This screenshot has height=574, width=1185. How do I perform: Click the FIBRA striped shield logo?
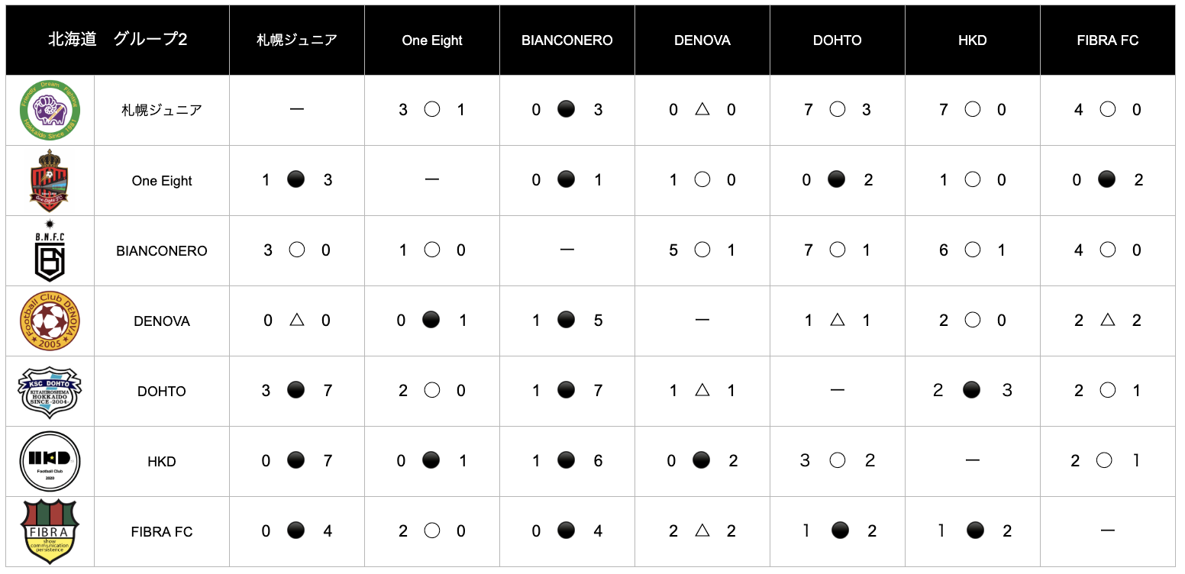[x=50, y=531]
